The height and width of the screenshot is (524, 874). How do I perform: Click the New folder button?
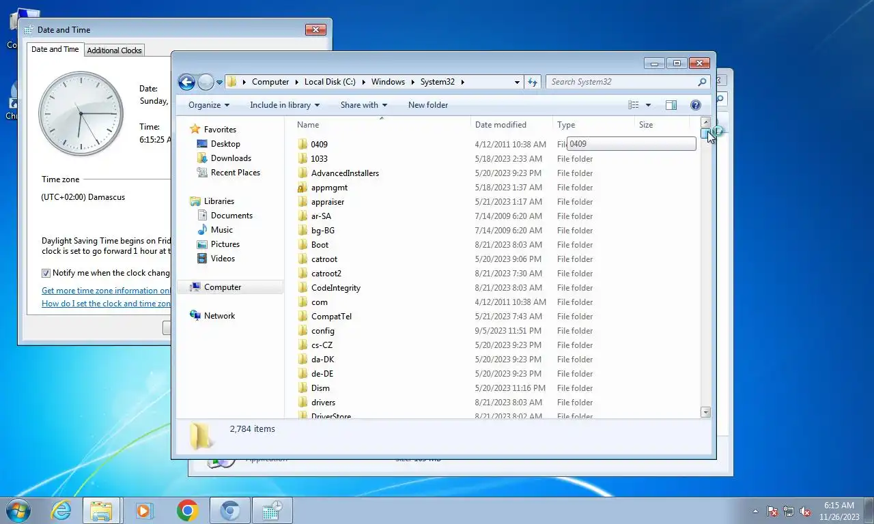click(428, 105)
